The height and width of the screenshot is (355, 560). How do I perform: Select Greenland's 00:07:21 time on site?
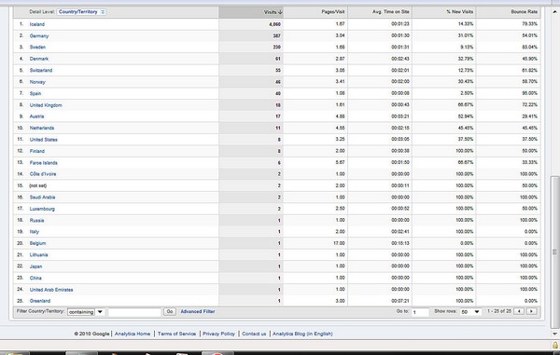[x=400, y=301]
